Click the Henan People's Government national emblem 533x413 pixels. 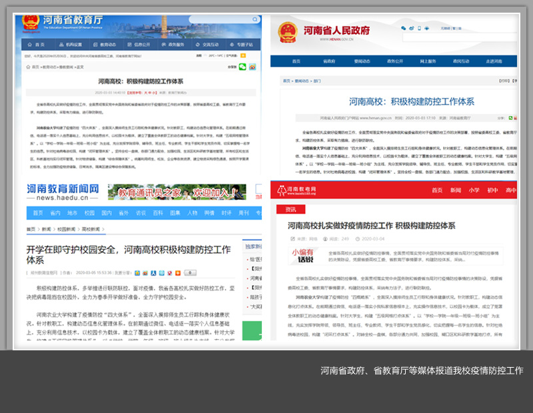click(x=287, y=31)
